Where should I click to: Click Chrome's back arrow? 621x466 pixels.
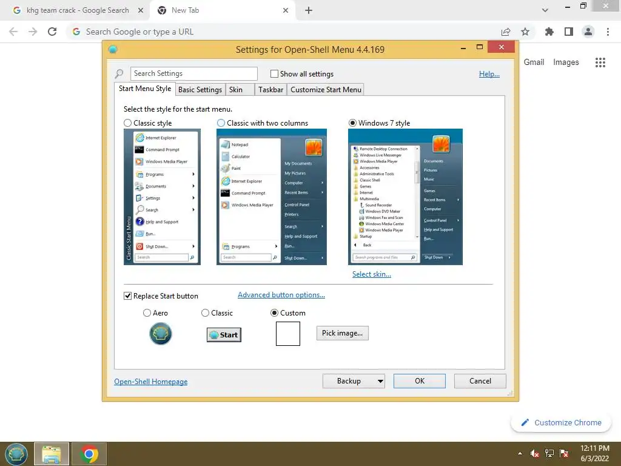[x=13, y=32]
